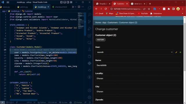The width and height of the screenshot is (186, 104).
Task: Open the HISTORY button for customer
Action: [x=101, y=40]
